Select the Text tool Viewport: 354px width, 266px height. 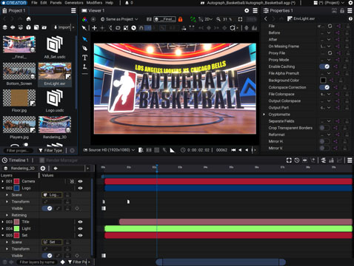pyautogui.click(x=85, y=58)
